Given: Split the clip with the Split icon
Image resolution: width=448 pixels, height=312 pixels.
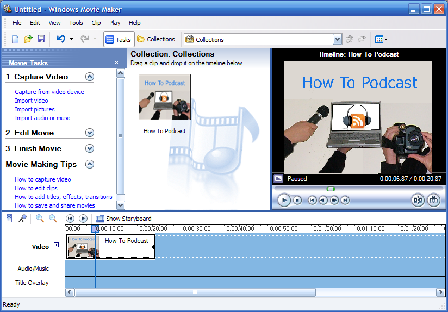Looking at the screenshot, I should pyautogui.click(x=418, y=200).
